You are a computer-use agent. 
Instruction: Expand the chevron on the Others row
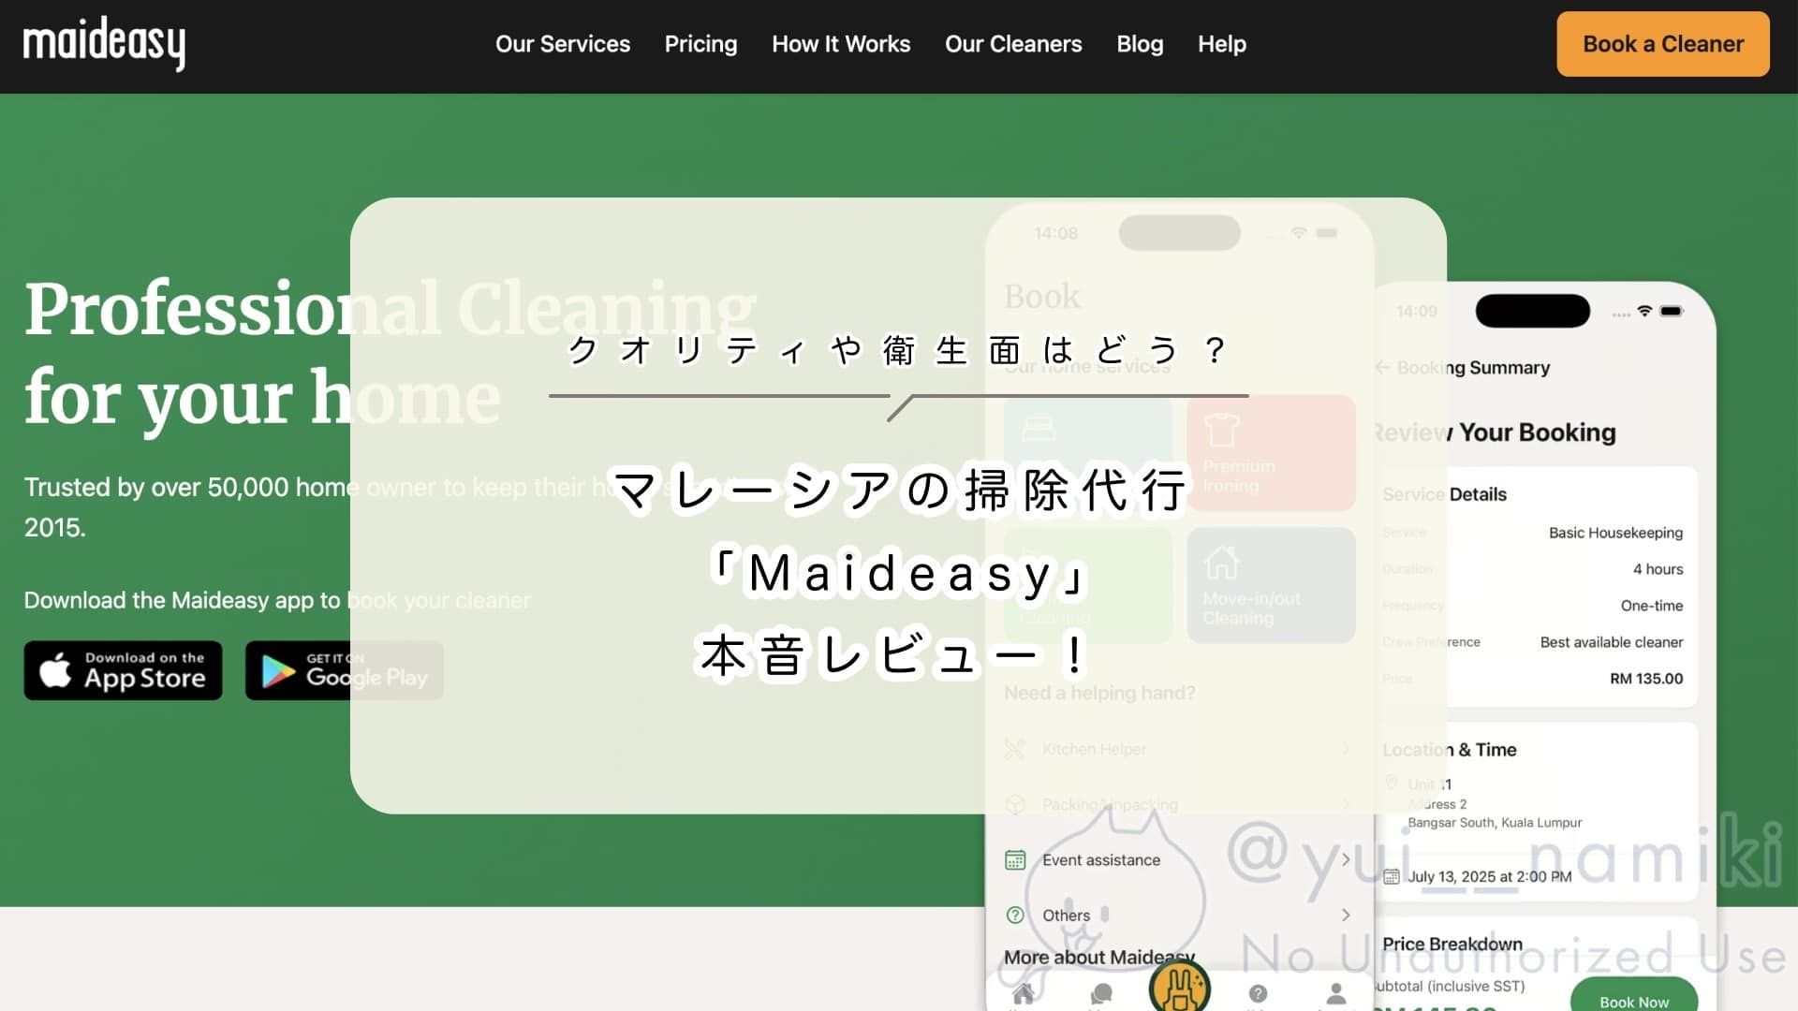click(1346, 915)
